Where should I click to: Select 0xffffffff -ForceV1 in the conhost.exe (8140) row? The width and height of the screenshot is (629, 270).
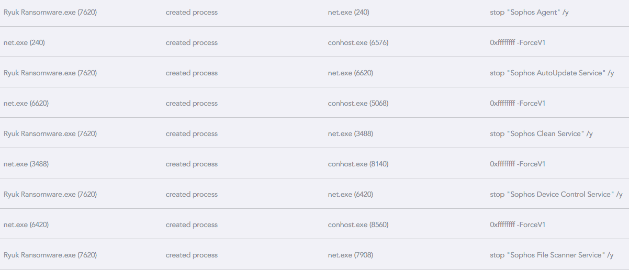coord(518,164)
